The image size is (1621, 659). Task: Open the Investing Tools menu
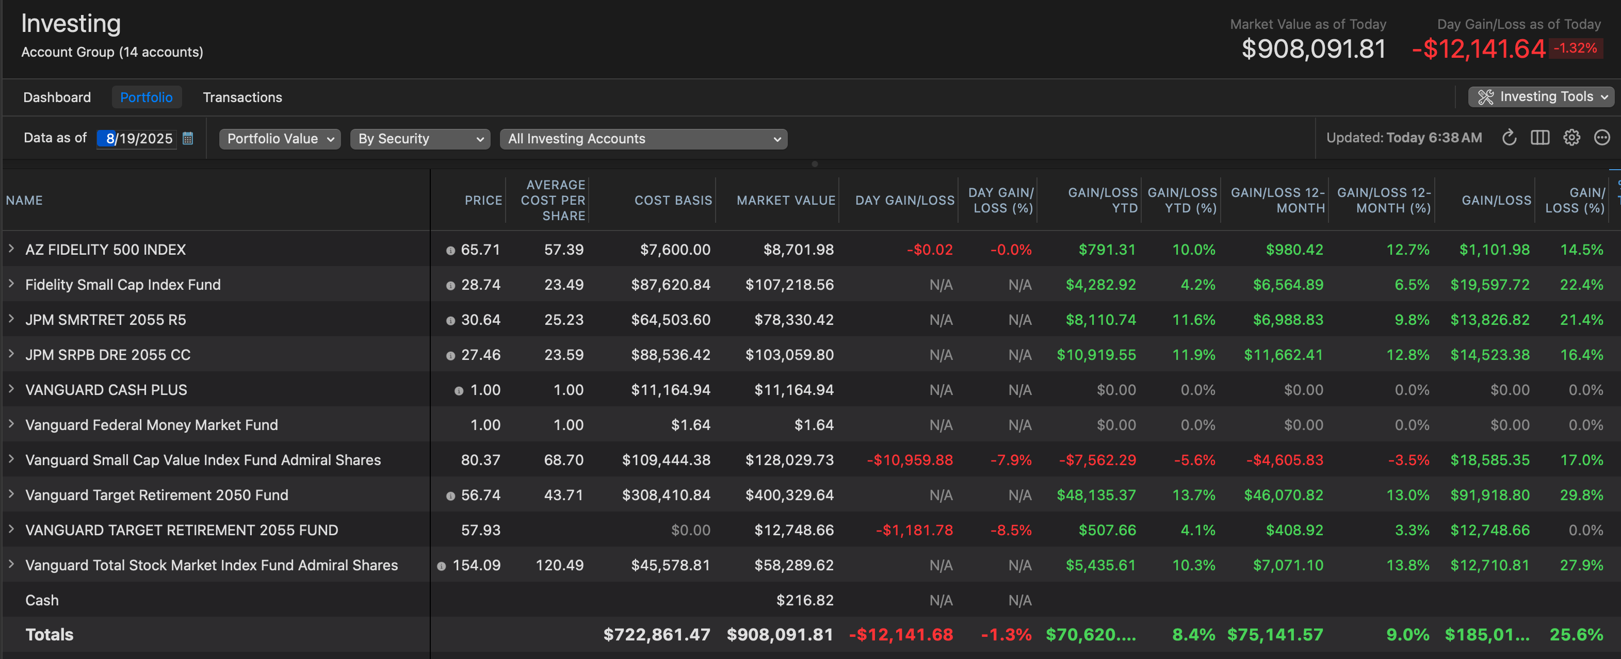(x=1541, y=97)
